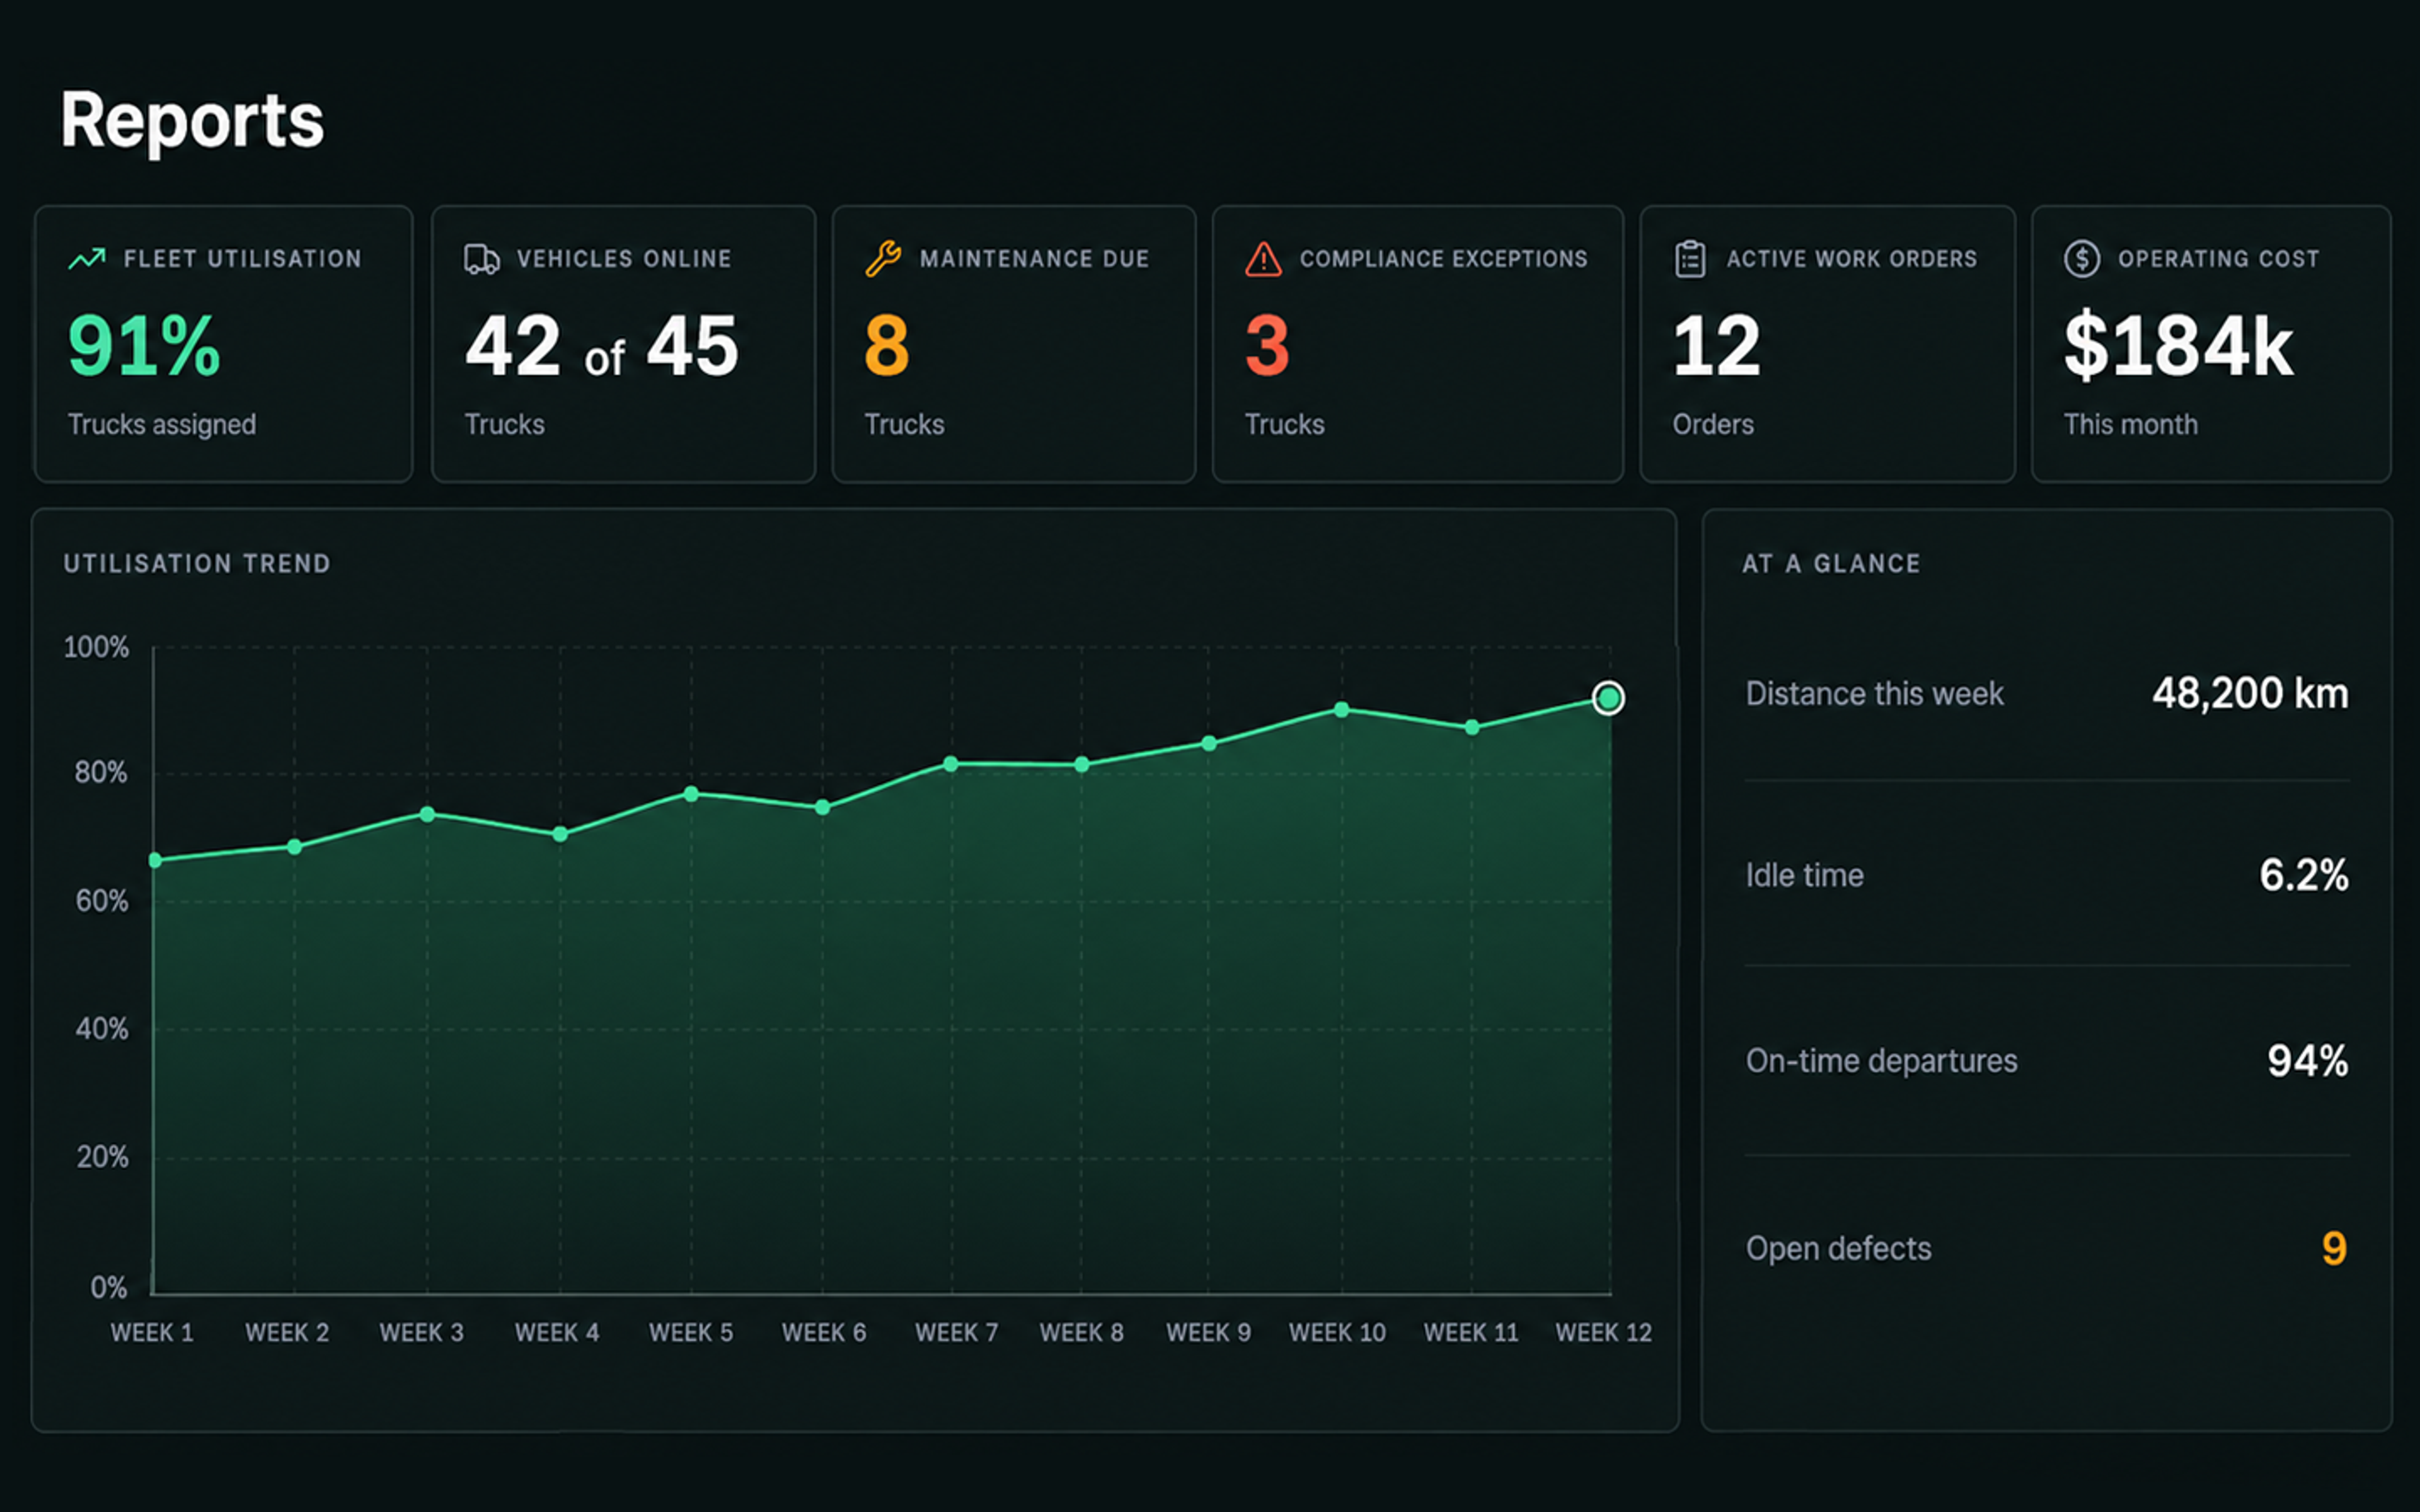Click the wrench icon beside Maintenance Due
Viewport: 2420px width, 1512px height.
coord(883,259)
